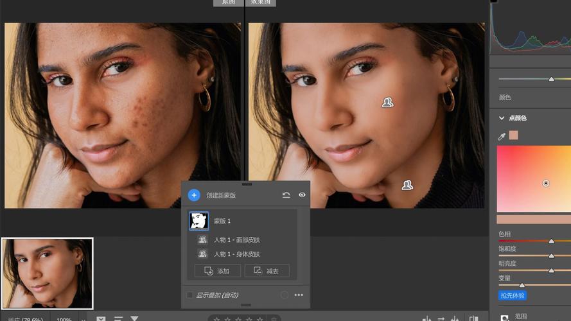Toggle mask visibility with the eye icon
This screenshot has width=571, height=321.
(x=302, y=195)
